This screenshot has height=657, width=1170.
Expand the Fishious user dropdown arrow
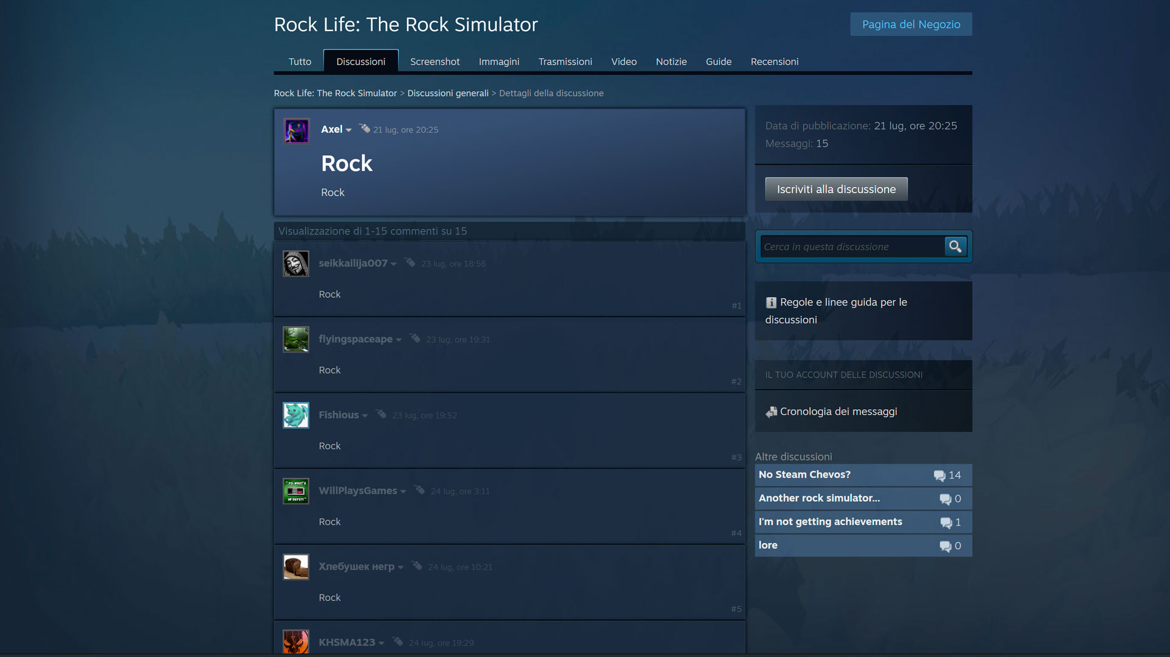pyautogui.click(x=364, y=416)
